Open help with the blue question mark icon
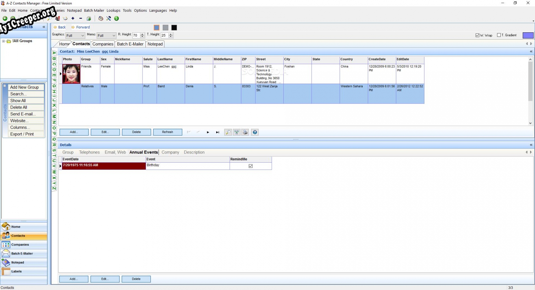Screen dimensions: 535x290 coord(255,132)
